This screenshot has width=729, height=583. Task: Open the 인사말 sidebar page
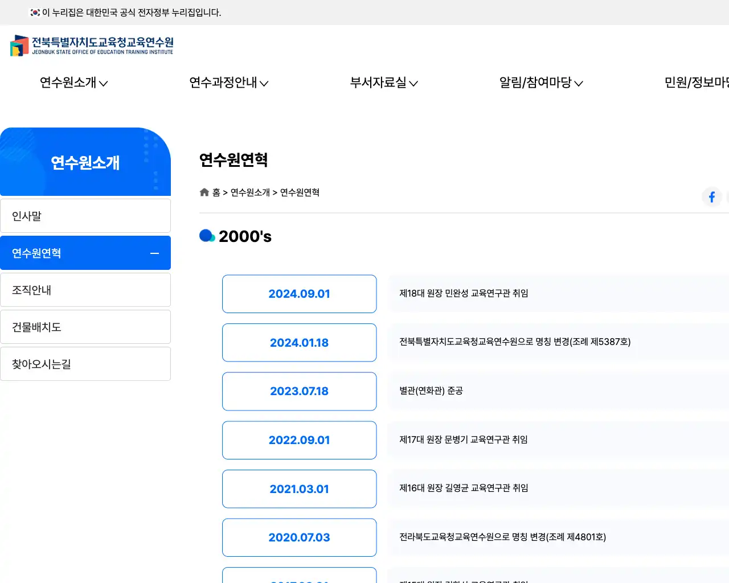85,216
